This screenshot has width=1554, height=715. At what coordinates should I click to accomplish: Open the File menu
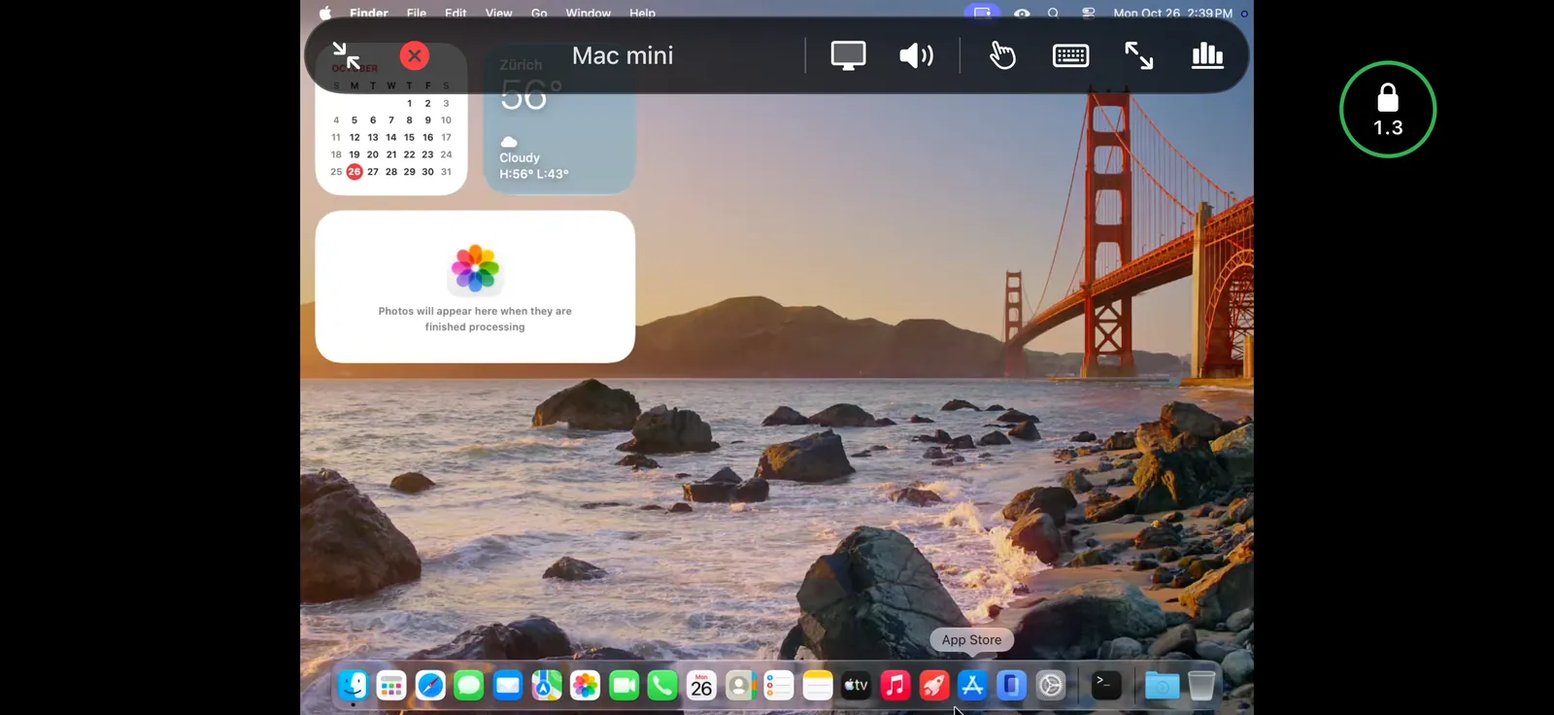tap(417, 13)
